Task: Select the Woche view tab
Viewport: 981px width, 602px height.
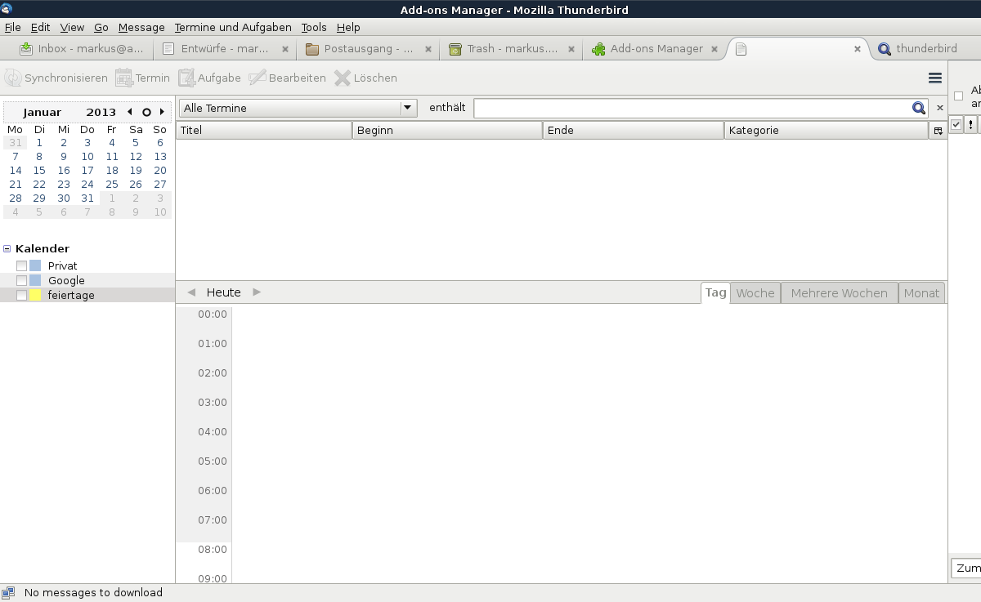Action: pos(755,292)
